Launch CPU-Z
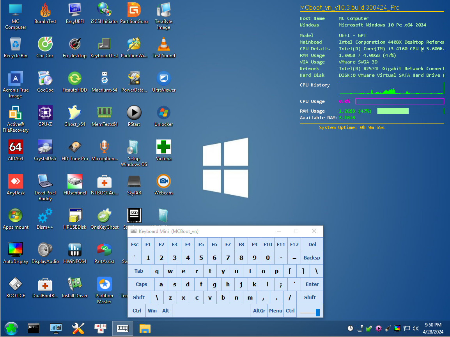450x337 pixels. tap(45, 113)
